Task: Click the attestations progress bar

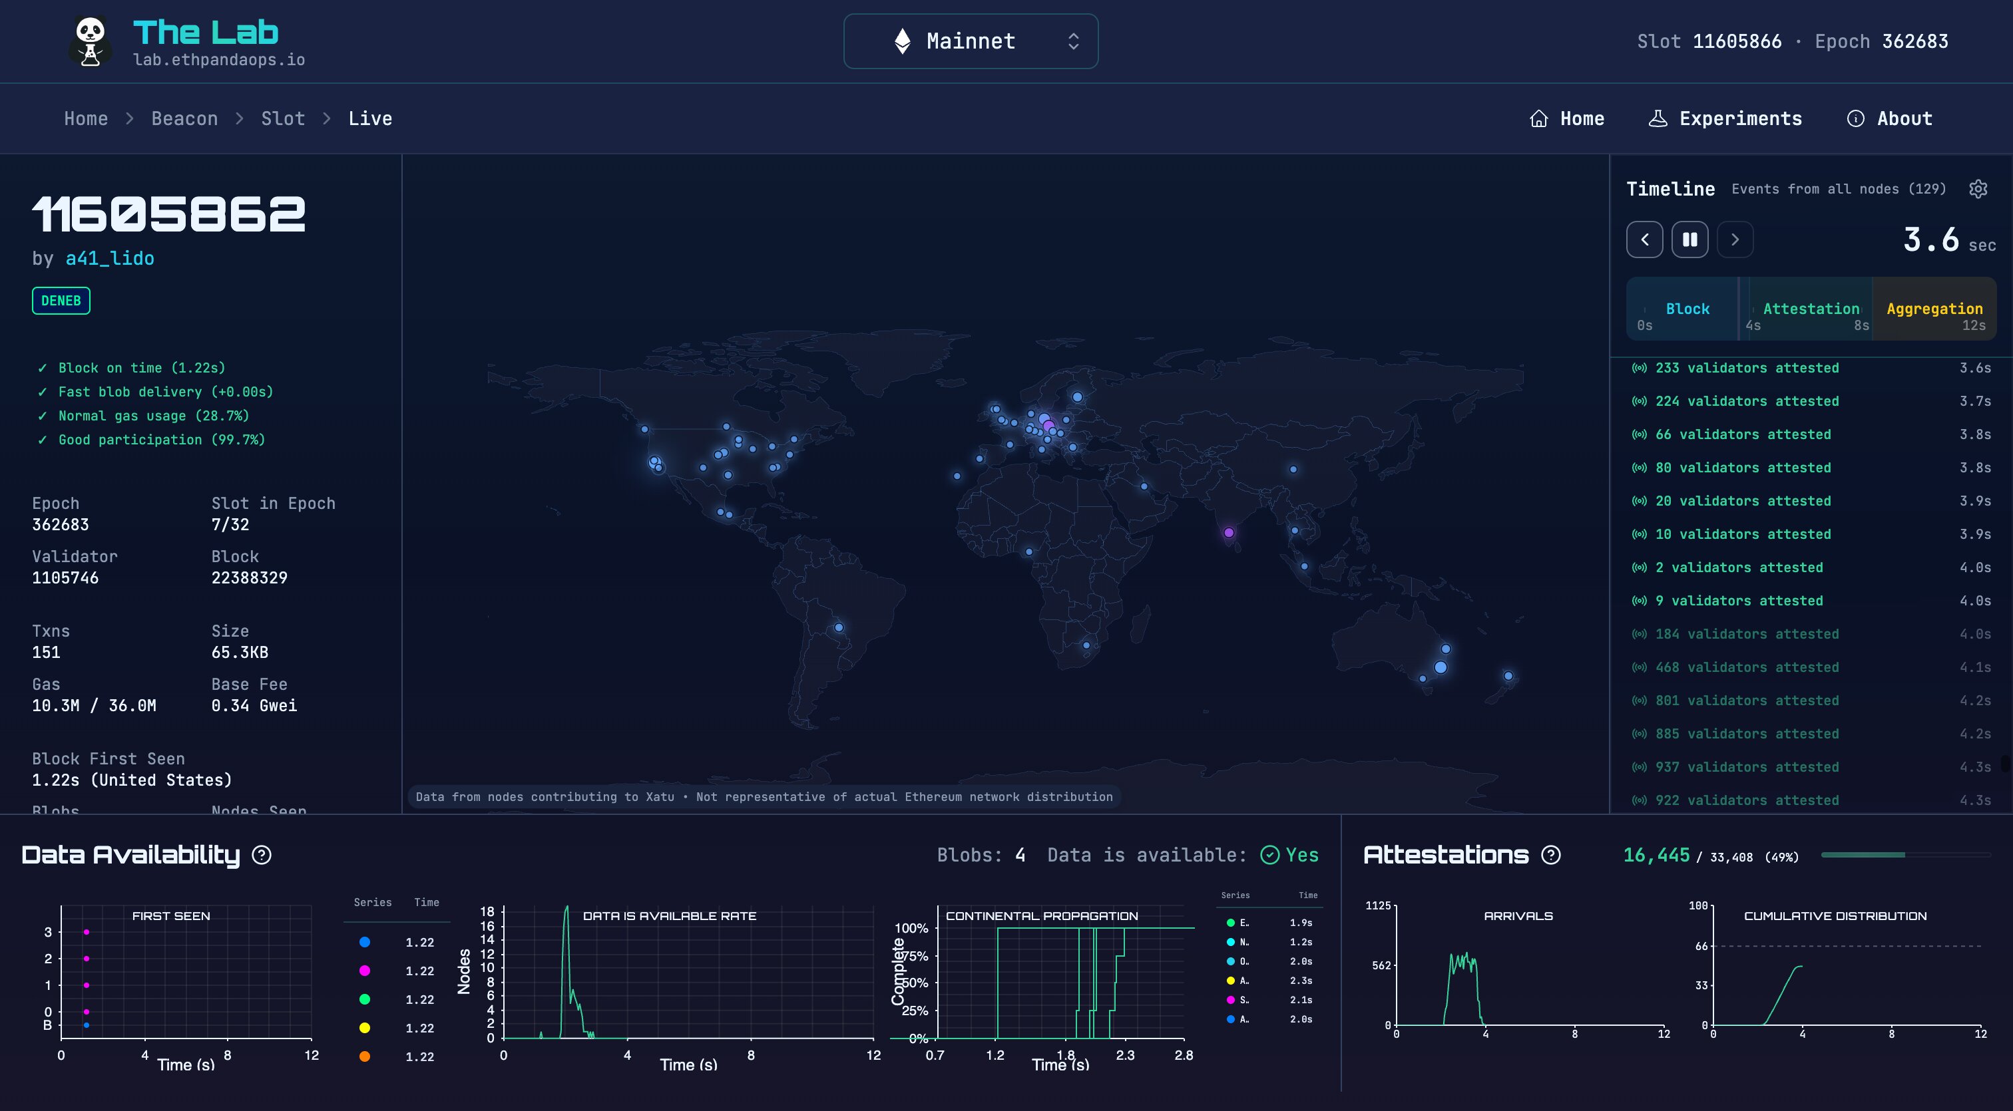Action: [x=1904, y=855]
